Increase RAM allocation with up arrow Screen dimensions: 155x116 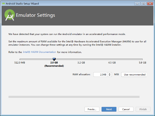point(109,74)
